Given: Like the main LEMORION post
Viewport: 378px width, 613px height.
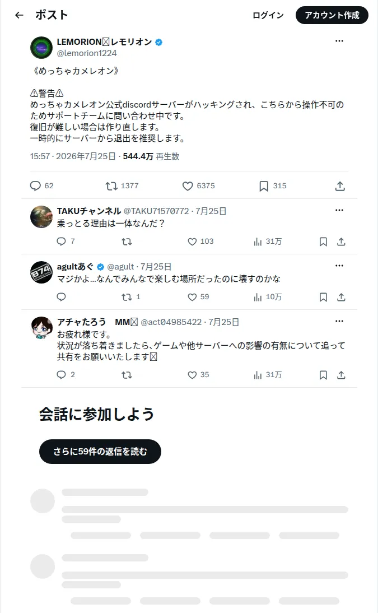Looking at the screenshot, I should 199,186.
